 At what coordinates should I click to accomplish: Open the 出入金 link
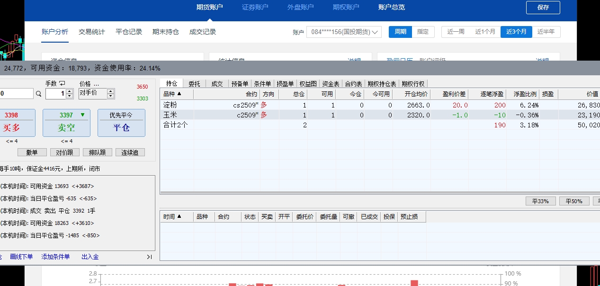pyautogui.click(x=90, y=257)
